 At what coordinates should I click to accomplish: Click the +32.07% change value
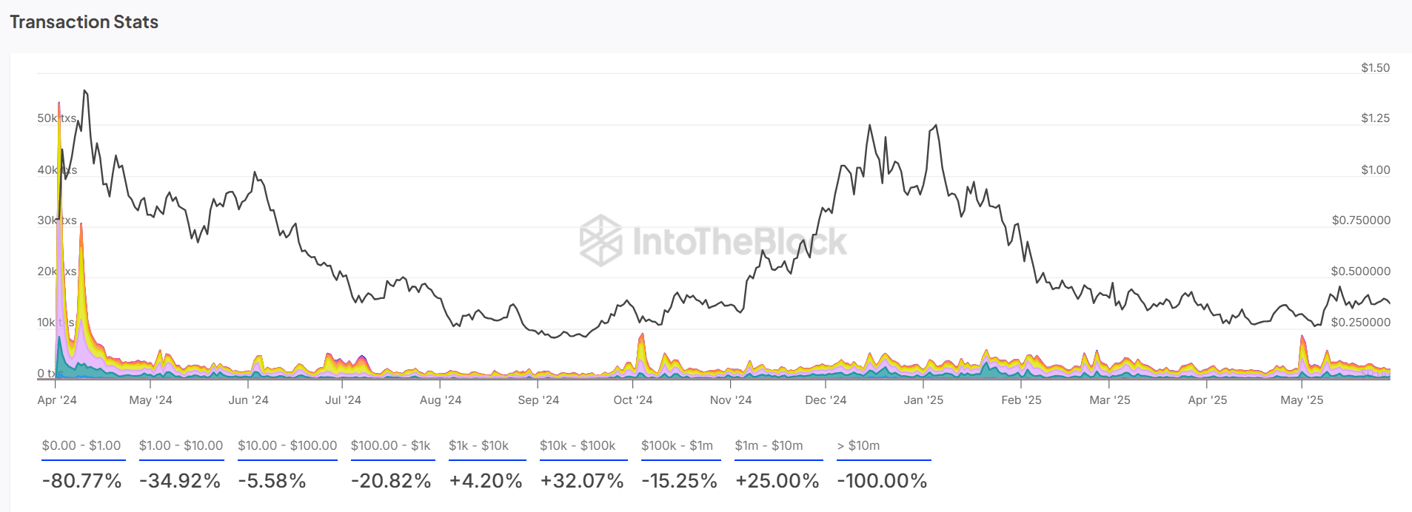pyautogui.click(x=582, y=481)
